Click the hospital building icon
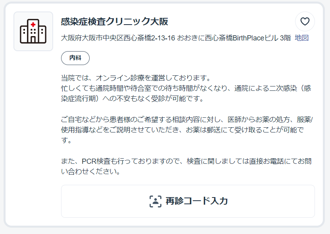Image resolution: width=330 pixels, height=234 pixels. 33,31
